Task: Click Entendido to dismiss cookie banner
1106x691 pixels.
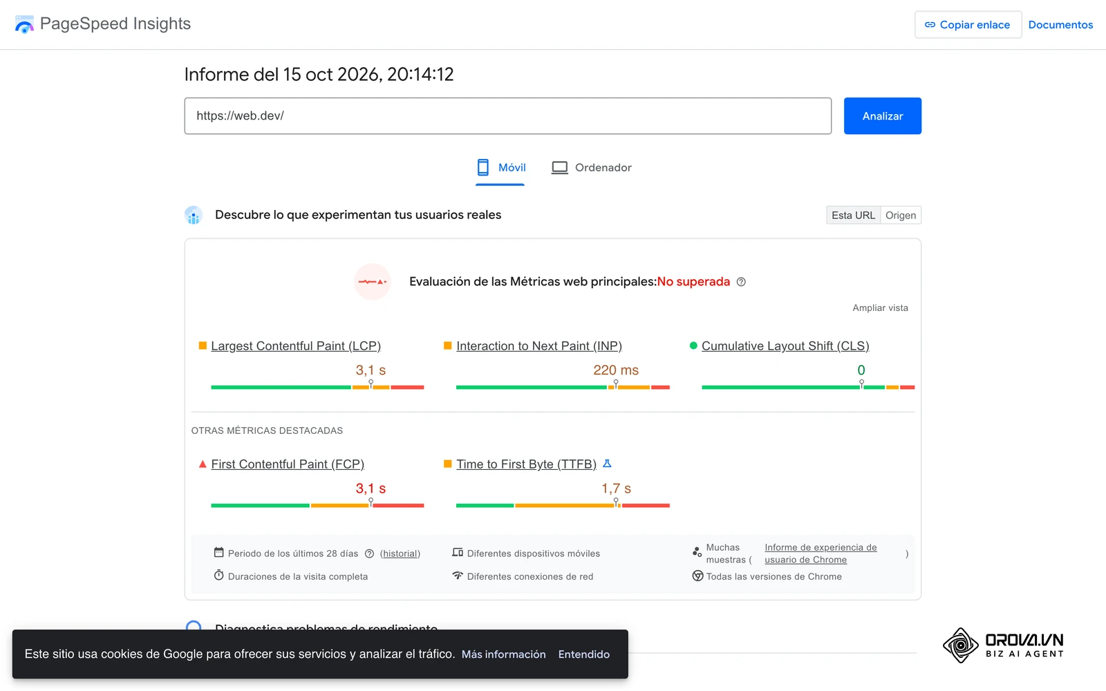Action: [584, 654]
